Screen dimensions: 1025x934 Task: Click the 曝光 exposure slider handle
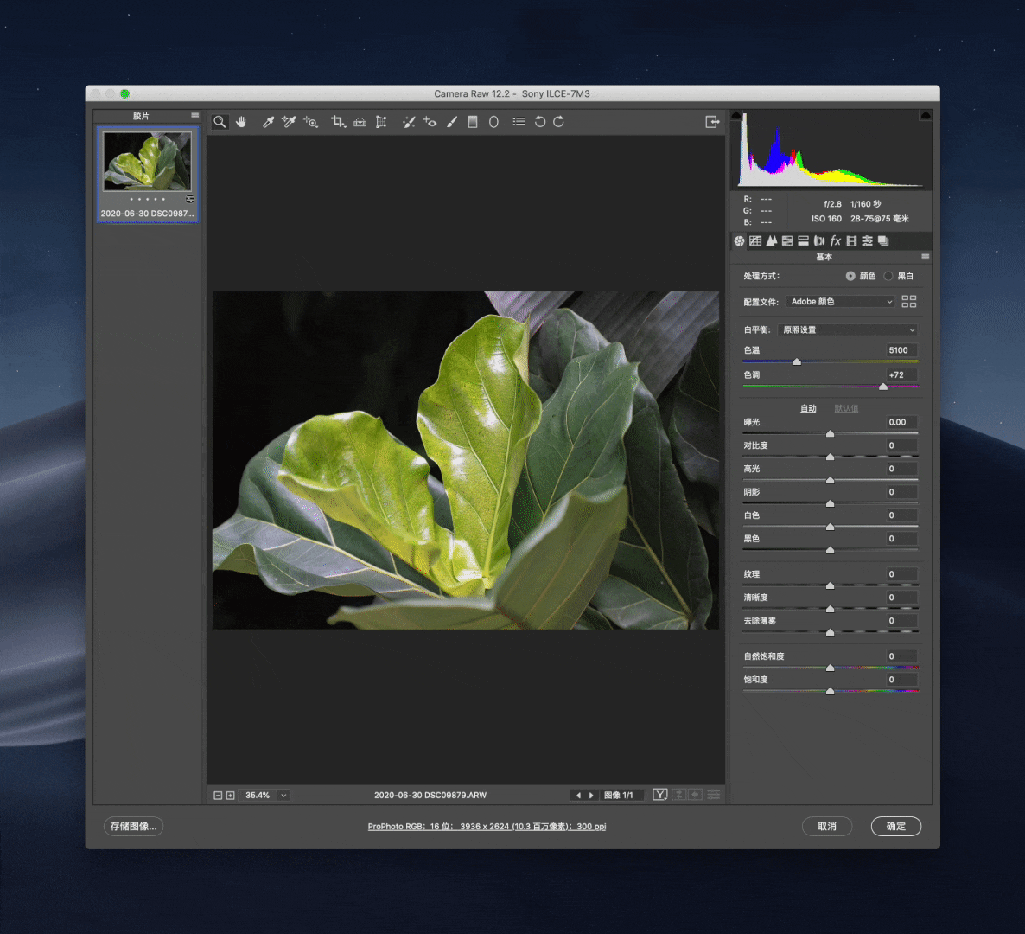point(831,433)
